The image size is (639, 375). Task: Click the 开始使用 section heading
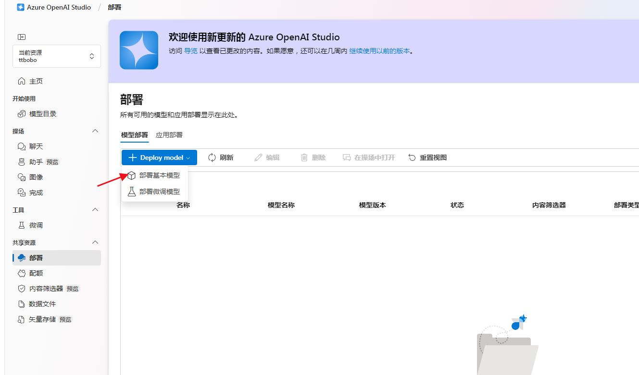click(24, 98)
